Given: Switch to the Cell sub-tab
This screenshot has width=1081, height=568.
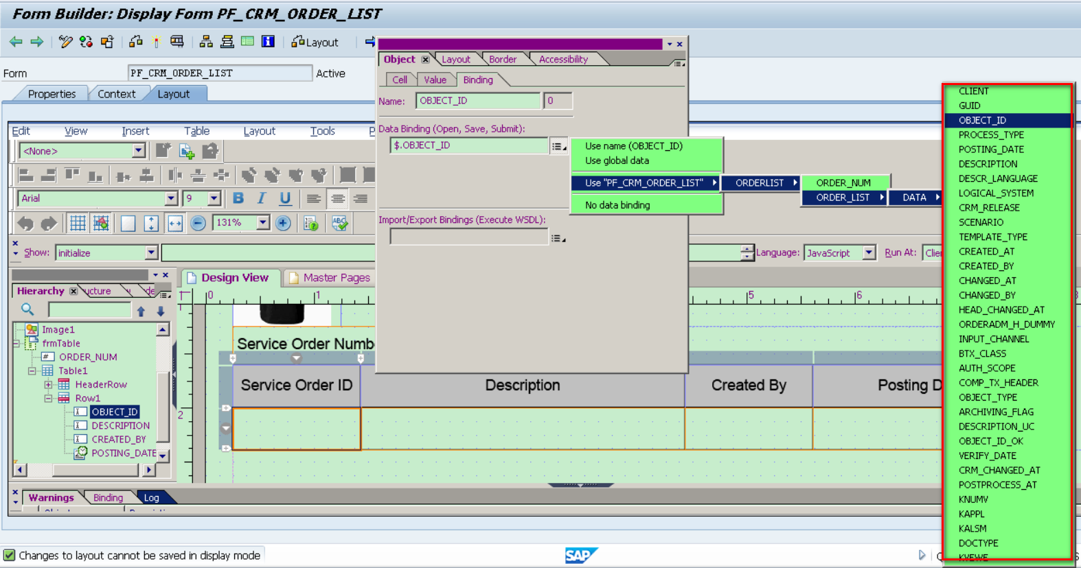Looking at the screenshot, I should 400,80.
